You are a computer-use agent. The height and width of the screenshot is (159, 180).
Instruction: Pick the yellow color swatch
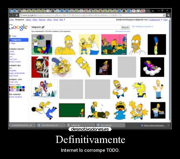coord(15,87)
